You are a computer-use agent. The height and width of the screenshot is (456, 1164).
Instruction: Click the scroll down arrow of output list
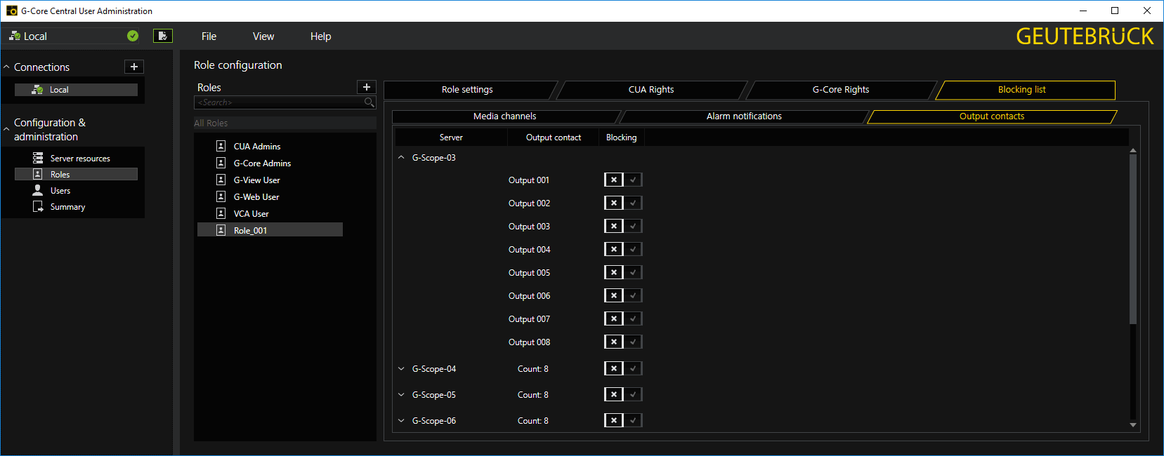[x=1132, y=424]
